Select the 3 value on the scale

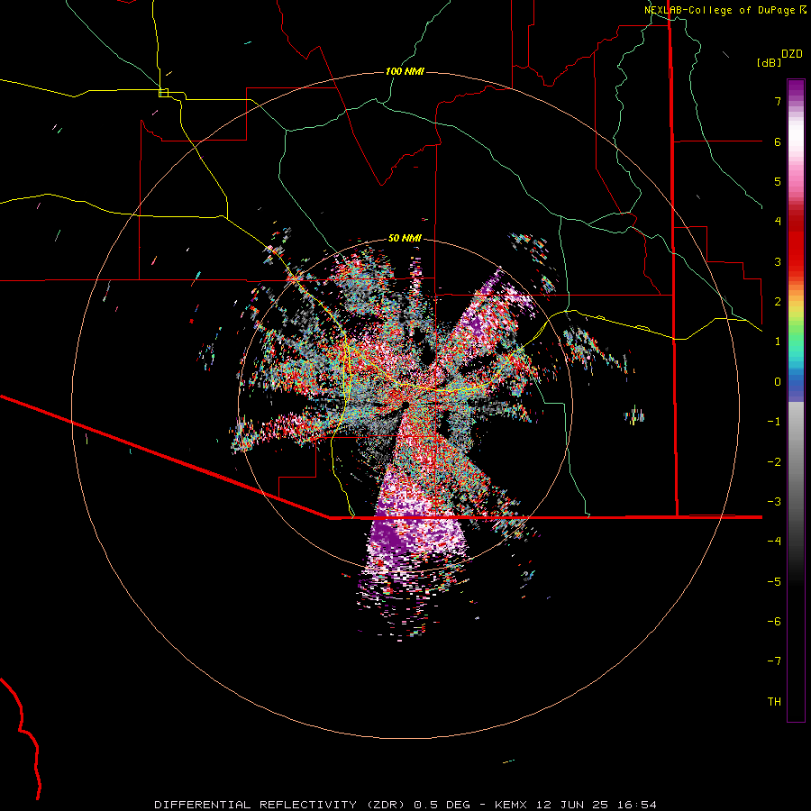pyautogui.click(x=778, y=261)
